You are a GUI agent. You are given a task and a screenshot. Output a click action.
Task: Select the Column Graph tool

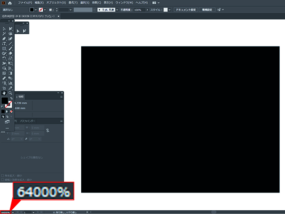pyautogui.click(x=10, y=83)
